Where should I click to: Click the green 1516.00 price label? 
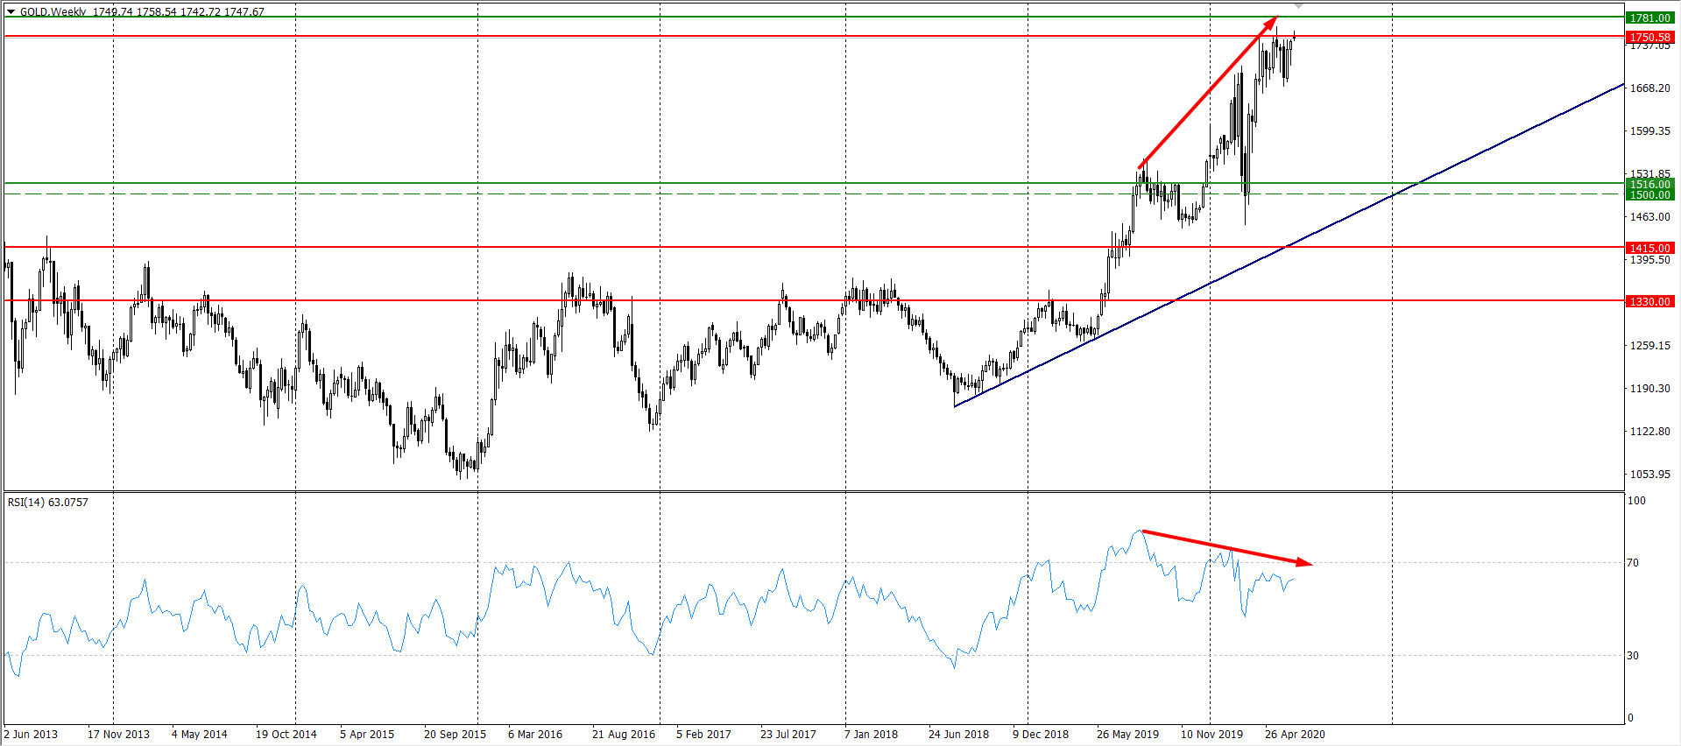1649,184
